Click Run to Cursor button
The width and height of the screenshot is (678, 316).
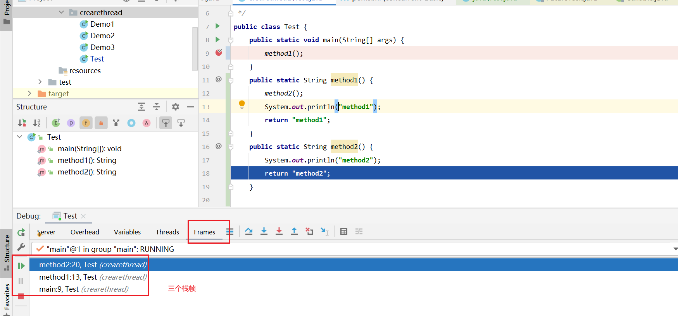[325, 231]
